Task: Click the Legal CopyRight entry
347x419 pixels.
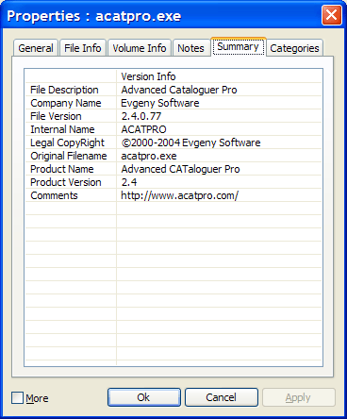Action: click(x=173, y=142)
